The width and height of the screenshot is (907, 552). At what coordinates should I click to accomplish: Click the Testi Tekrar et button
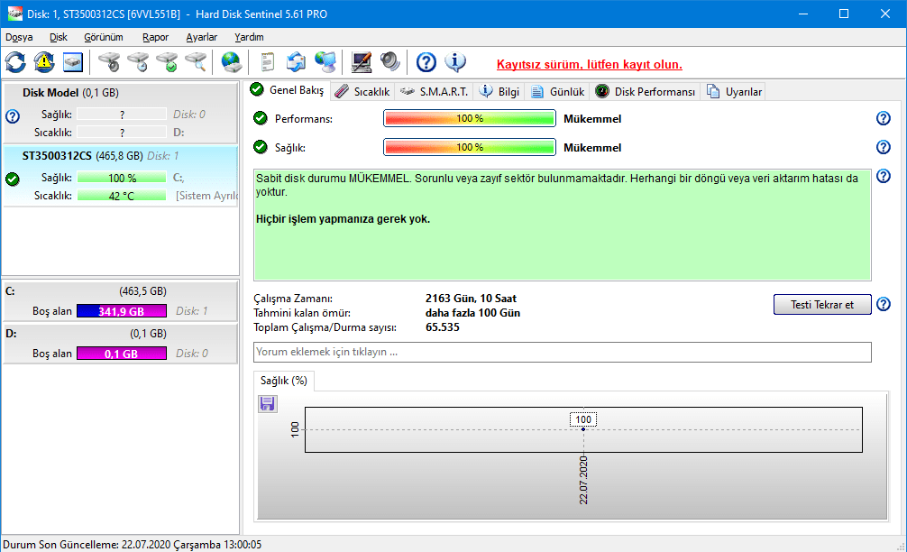coord(822,304)
